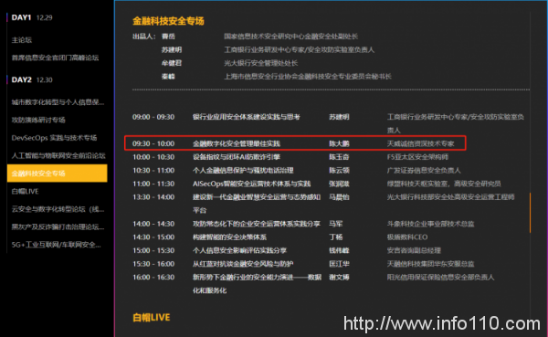Click F5亚太区安全架构师 title
Viewport: 548px width, 337px height.
coord(417,157)
